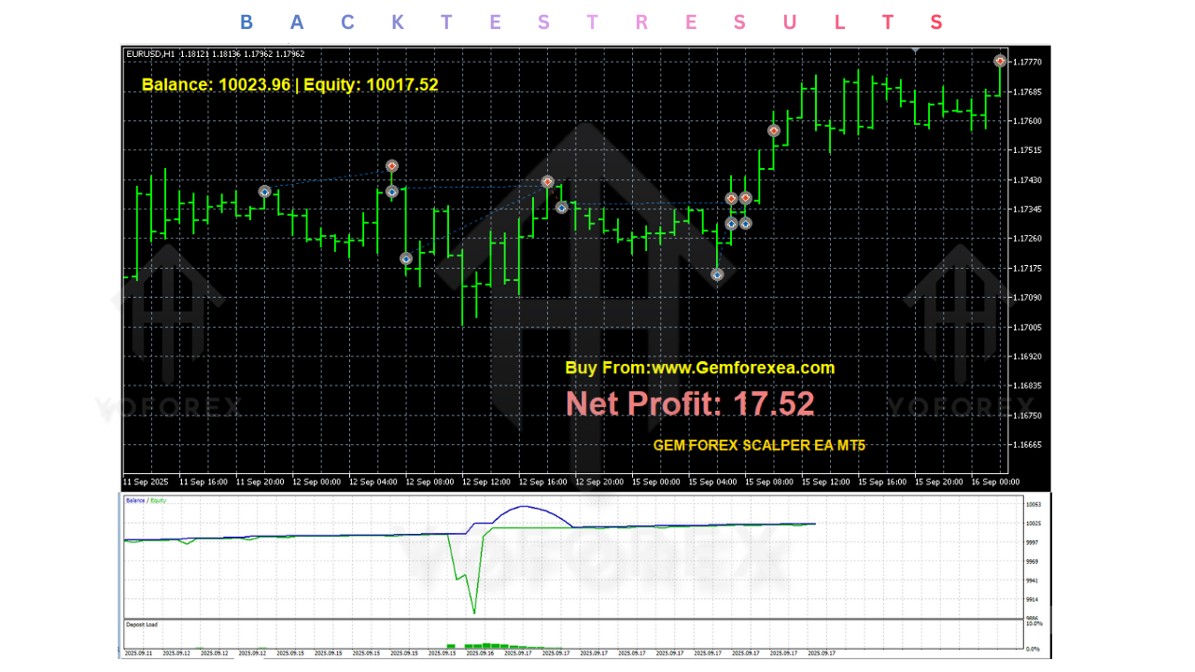Select the red sell marker near 12 Sep 16:00
The height and width of the screenshot is (672, 1195).
click(x=547, y=182)
